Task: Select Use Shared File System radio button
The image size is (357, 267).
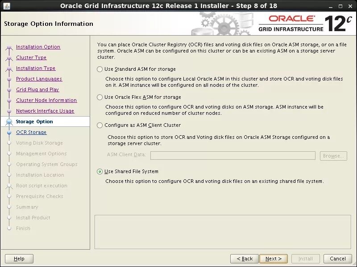Action: [100, 171]
